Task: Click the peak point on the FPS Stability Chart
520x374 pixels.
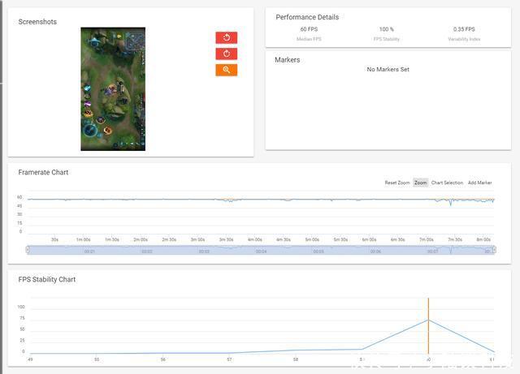Action: (x=428, y=320)
